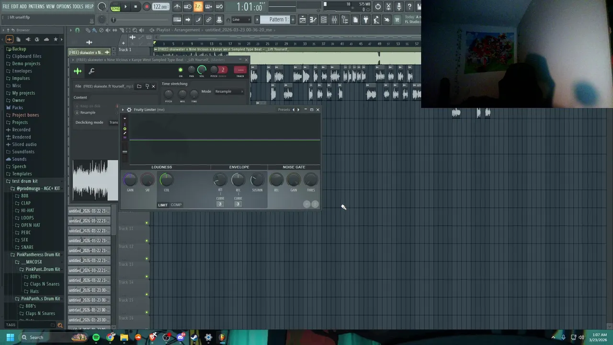
Task: Open the Mixer icon
Action: [x=334, y=20]
